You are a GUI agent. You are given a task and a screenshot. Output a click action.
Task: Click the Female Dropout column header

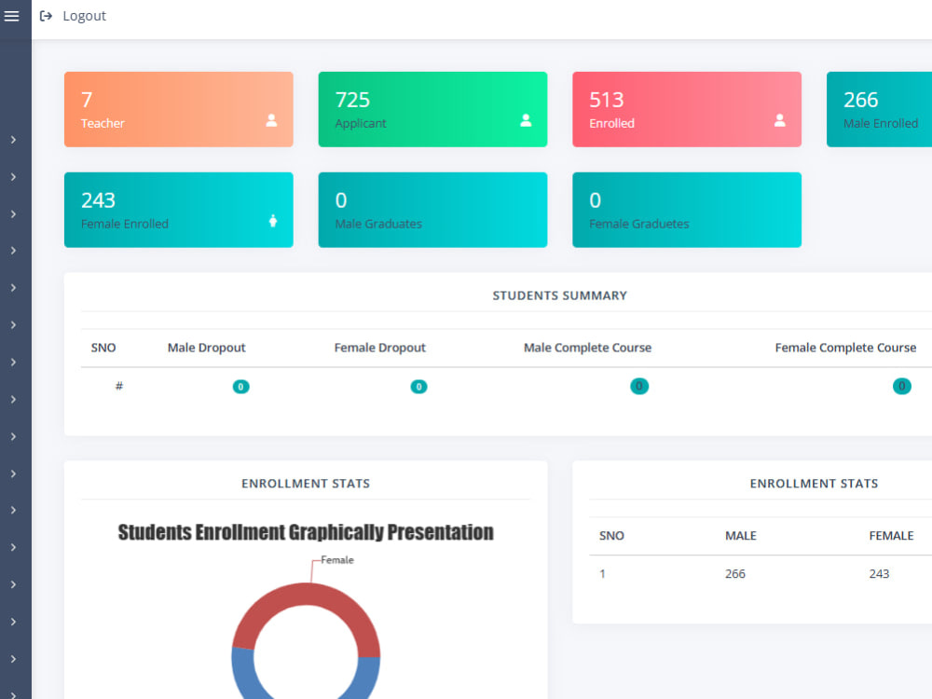(x=380, y=348)
